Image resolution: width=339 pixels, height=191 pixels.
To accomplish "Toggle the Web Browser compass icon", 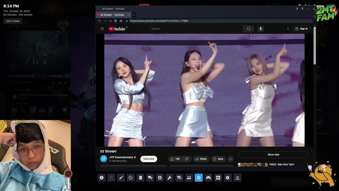I will click(199, 178).
